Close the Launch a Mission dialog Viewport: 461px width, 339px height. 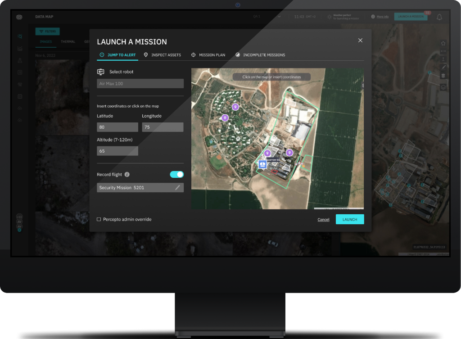click(360, 40)
